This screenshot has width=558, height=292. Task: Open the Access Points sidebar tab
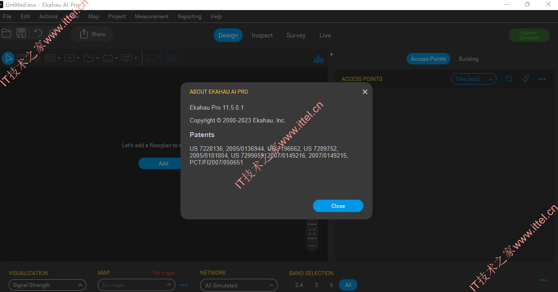pyautogui.click(x=428, y=58)
